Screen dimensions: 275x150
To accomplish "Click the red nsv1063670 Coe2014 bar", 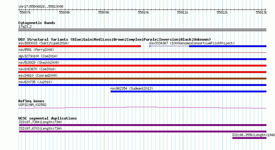I will pyautogui.click(x=142, y=72).
